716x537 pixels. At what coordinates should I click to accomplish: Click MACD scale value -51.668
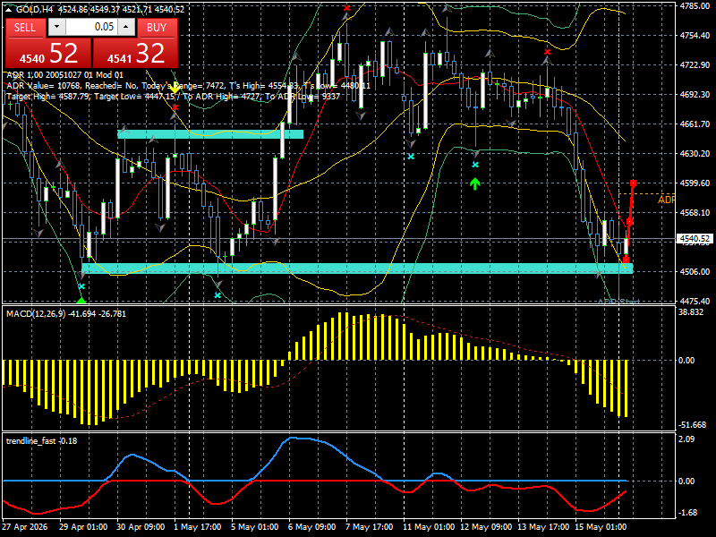[692, 425]
